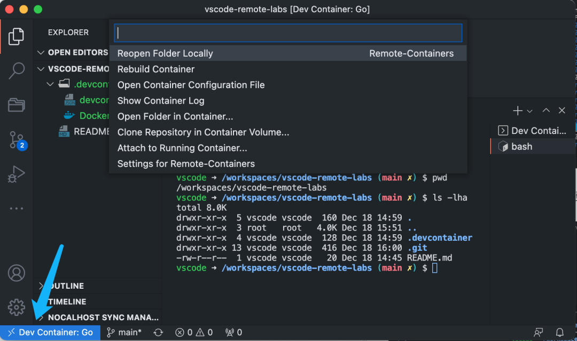Open the Run and Debug view
The height and width of the screenshot is (341, 577).
point(16,174)
